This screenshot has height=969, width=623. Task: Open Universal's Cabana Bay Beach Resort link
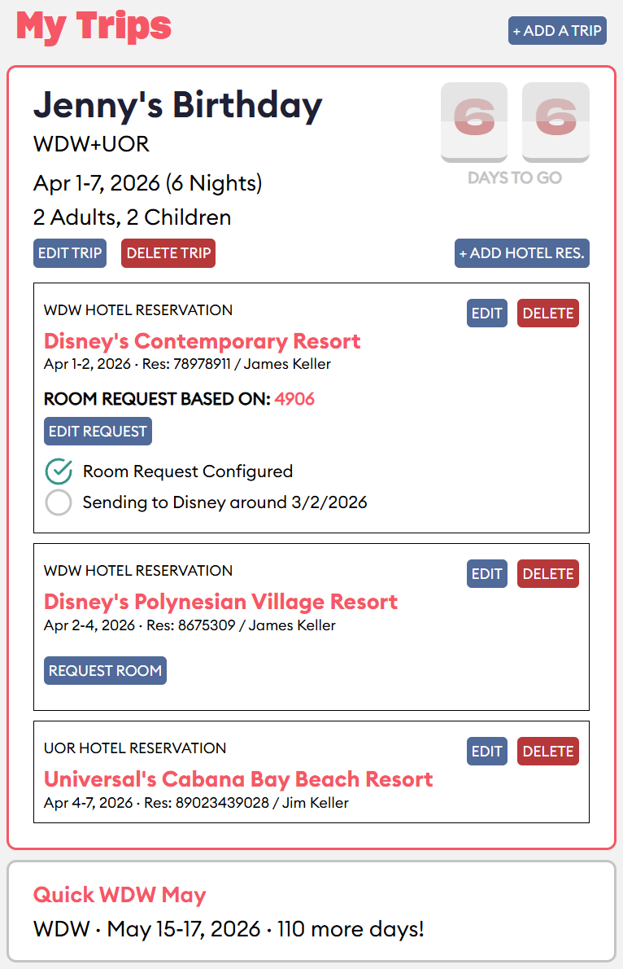tap(238, 779)
